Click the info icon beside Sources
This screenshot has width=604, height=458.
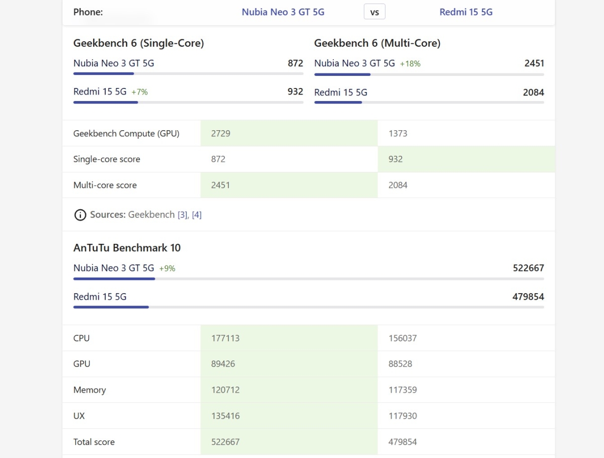pos(80,215)
